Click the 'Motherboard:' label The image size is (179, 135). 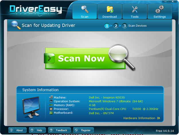63,113
